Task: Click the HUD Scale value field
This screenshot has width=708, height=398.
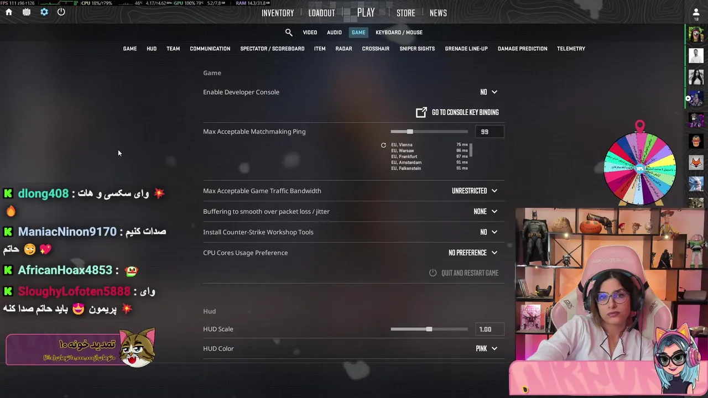Action: click(490, 329)
